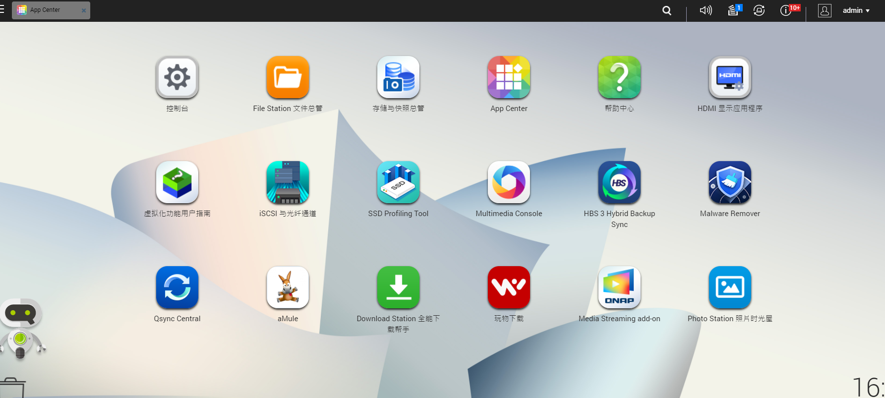
Task: Open 帮助中心 help center
Action: [x=619, y=77]
